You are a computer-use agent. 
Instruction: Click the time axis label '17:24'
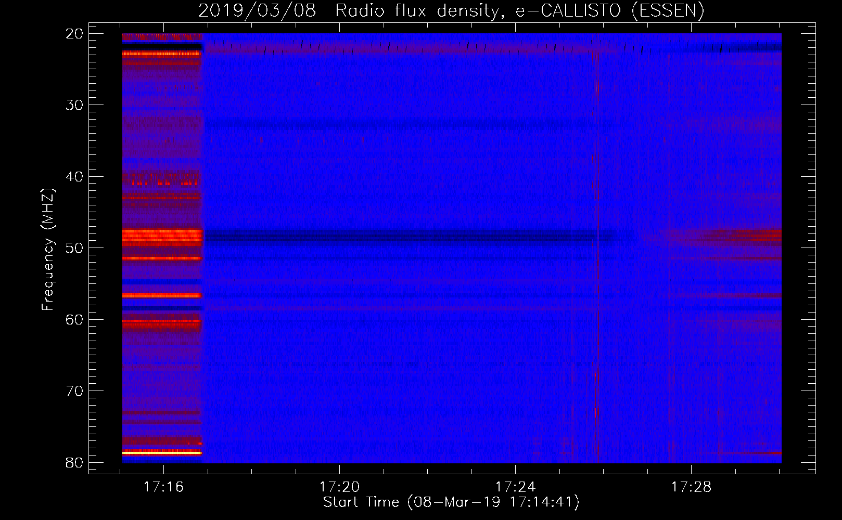pos(515,487)
